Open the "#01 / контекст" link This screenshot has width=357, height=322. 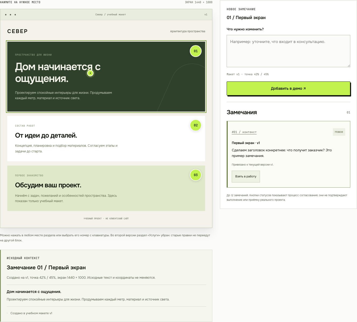(x=244, y=132)
